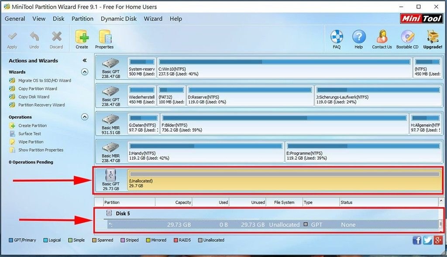Launch the Copy Disk Wizard
The width and height of the screenshot is (447, 257).
click(34, 97)
